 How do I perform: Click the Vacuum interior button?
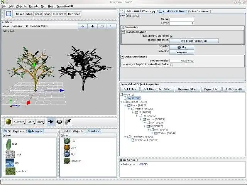coord(182,52)
